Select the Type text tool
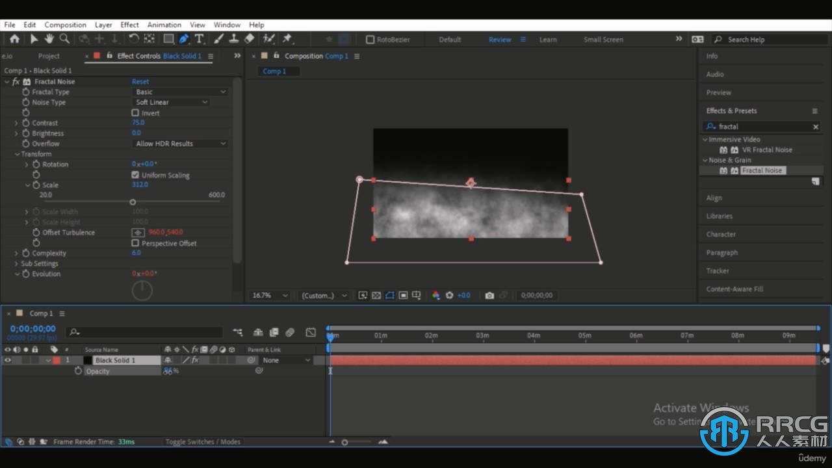 [x=199, y=39]
